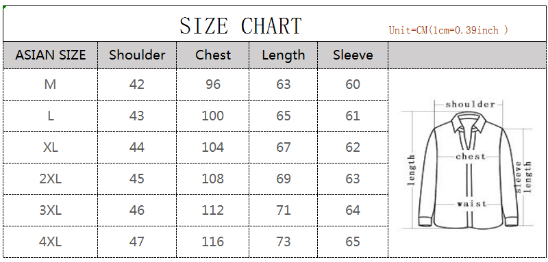The width and height of the screenshot is (548, 262).
Task: Select chest value 116 for 4XL
Action: click(x=213, y=241)
